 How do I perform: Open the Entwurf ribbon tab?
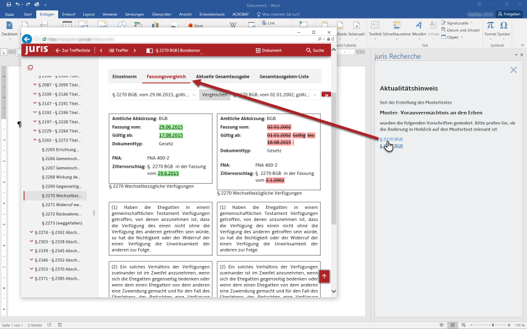(69, 14)
